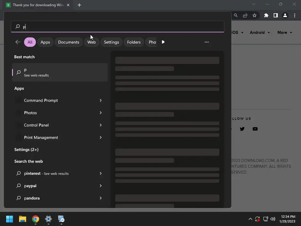The width and height of the screenshot is (301, 226).
Task: Open the search options ellipsis menu
Action: coord(207,42)
